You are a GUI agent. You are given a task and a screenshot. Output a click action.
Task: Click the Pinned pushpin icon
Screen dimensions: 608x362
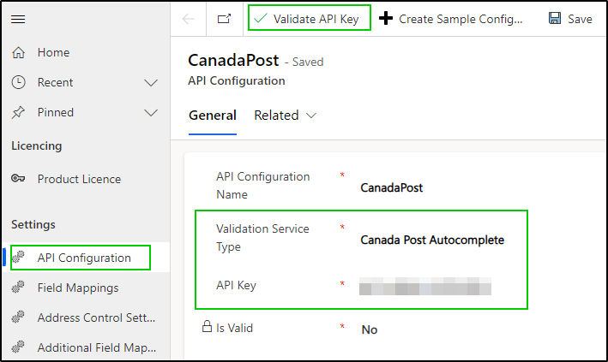point(18,112)
